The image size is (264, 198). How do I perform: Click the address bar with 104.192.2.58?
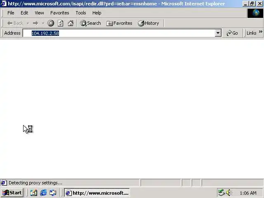119,33
